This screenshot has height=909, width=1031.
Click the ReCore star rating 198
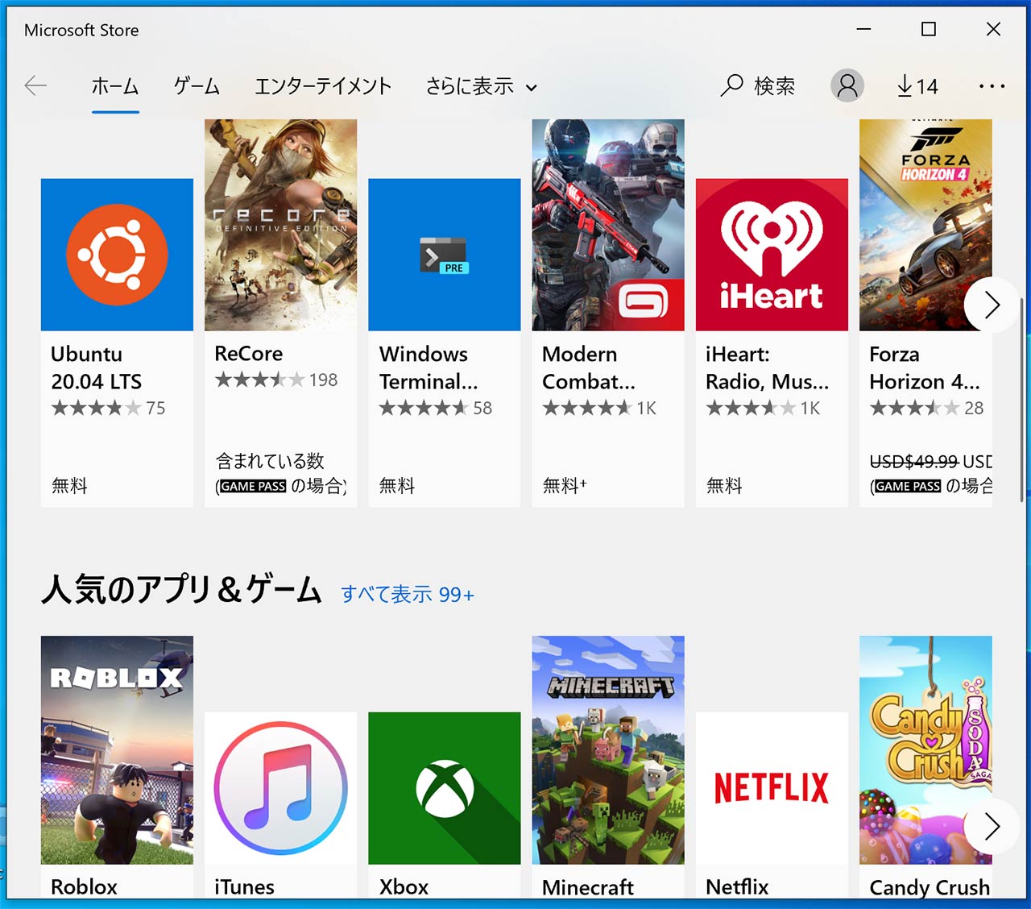[x=276, y=380]
